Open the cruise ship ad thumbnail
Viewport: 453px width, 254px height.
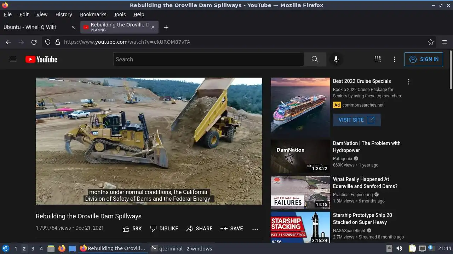click(x=300, y=107)
